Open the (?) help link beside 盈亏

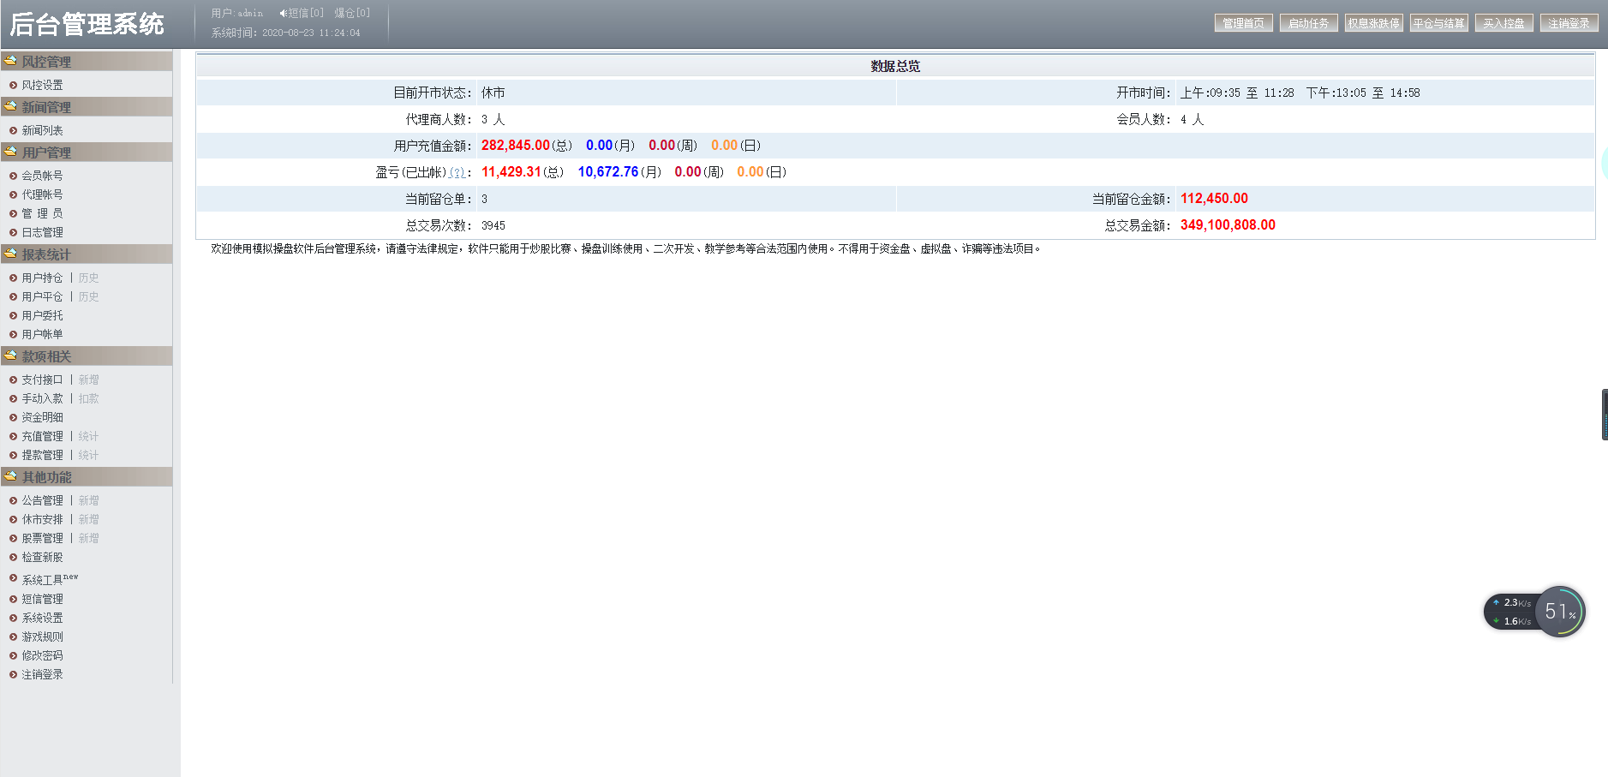[457, 172]
